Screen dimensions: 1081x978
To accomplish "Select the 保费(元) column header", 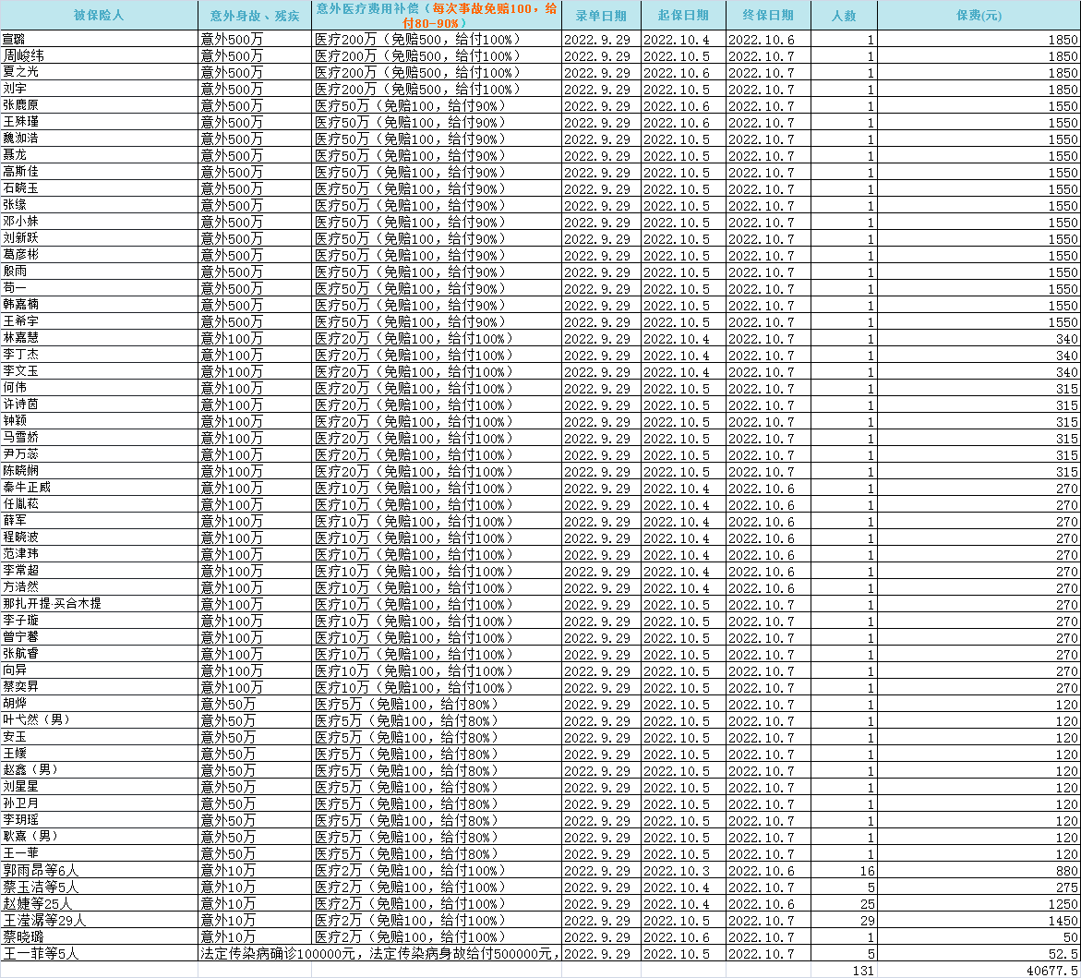I will pos(979,16).
